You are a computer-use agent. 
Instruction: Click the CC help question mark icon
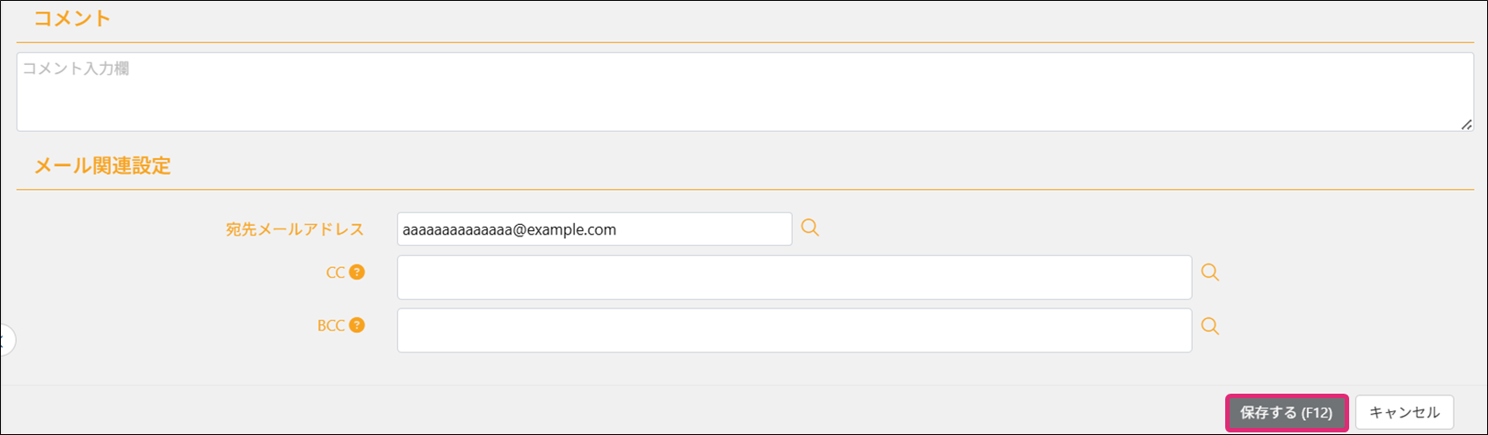coord(357,272)
